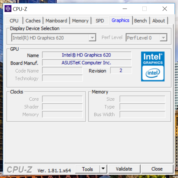This screenshot has width=178, height=178.
Task: Close CPU-Z using the title bar X
Action: tap(165, 9)
